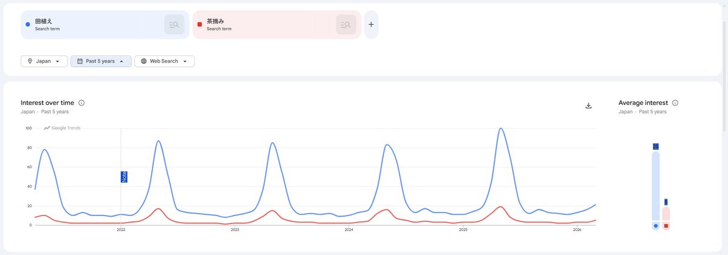
Task: Expand the Japan region dropdown
Action: pyautogui.click(x=44, y=61)
